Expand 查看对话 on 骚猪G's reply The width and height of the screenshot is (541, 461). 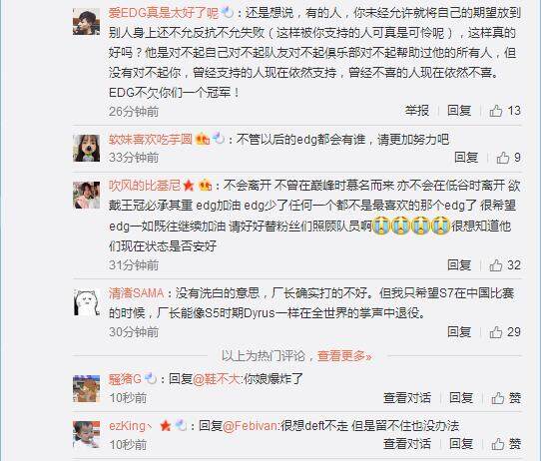(407, 398)
